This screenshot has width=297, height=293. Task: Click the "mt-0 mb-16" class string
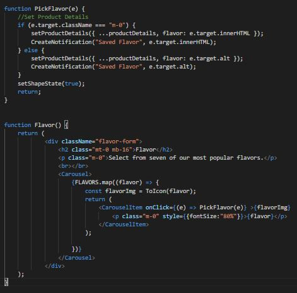pos(112,150)
